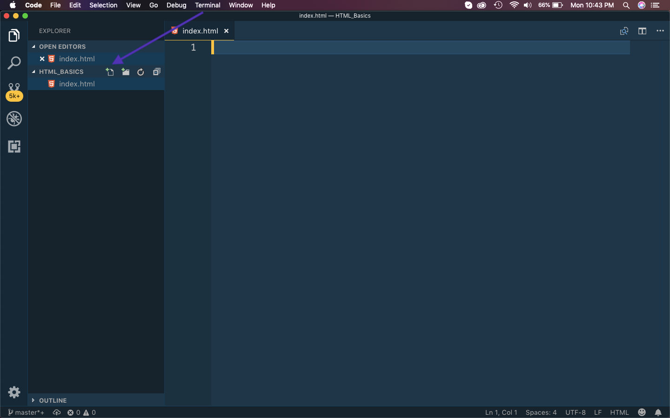Click the Creative Cloud icon in menu bar

tap(482, 5)
